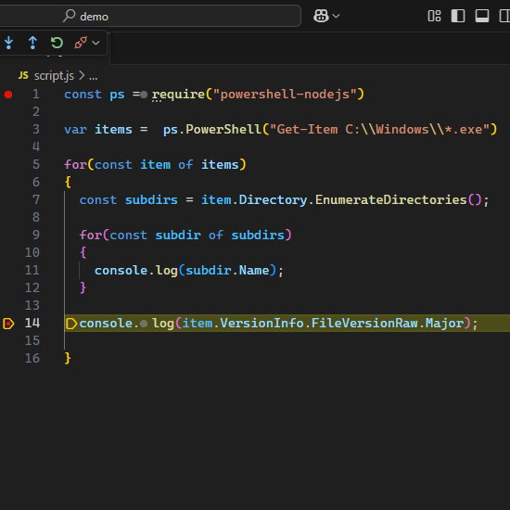The width and height of the screenshot is (510, 510).
Task: Click the Step Into debug arrow
Action: 8,43
